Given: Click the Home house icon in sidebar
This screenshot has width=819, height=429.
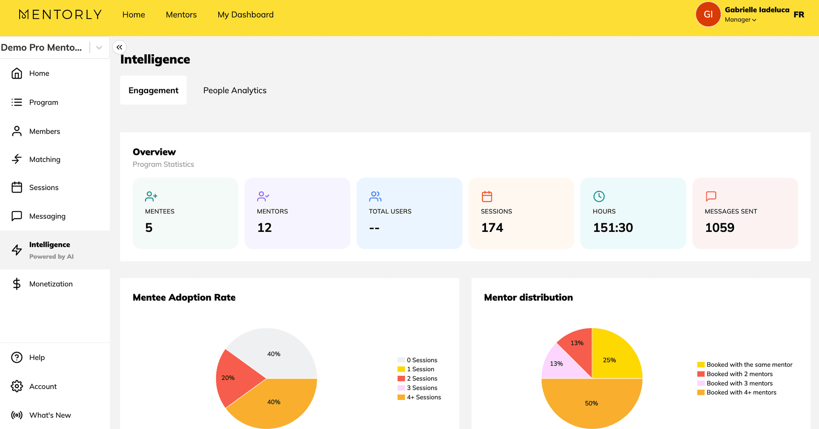Looking at the screenshot, I should tap(17, 73).
